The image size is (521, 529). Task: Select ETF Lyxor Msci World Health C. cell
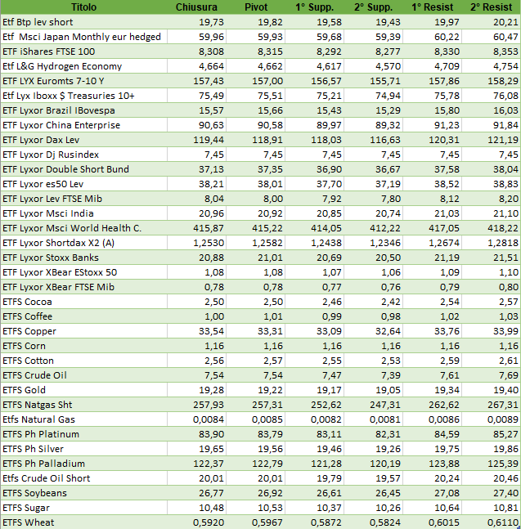click(83, 228)
